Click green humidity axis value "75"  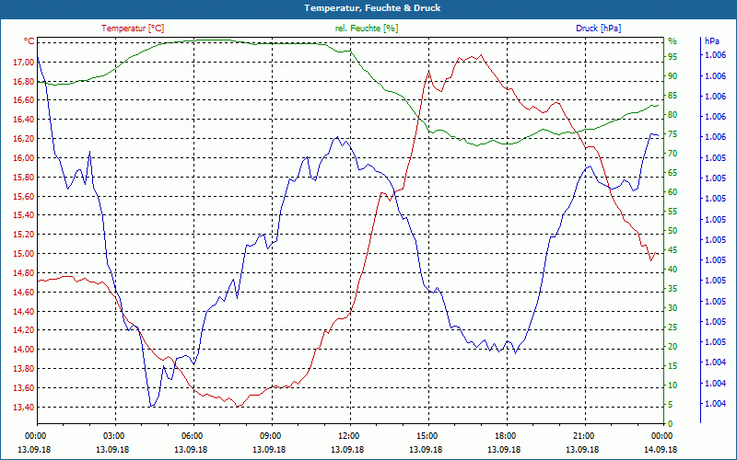point(673,133)
